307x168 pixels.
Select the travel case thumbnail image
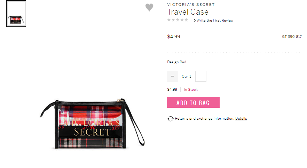16,14
